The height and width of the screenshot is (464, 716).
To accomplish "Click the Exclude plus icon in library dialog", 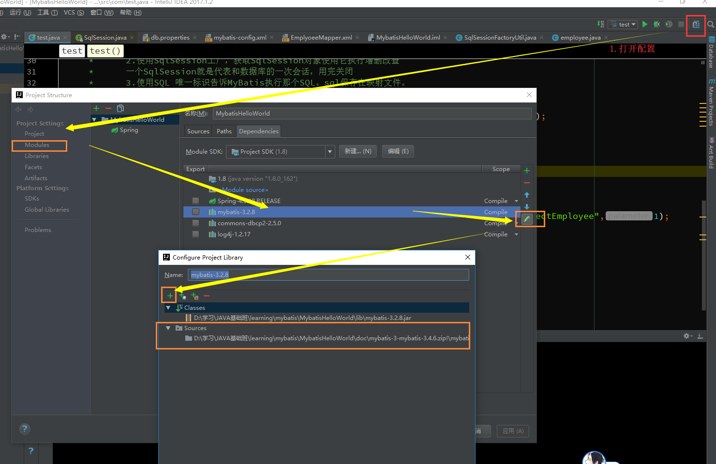I will tap(195, 296).
